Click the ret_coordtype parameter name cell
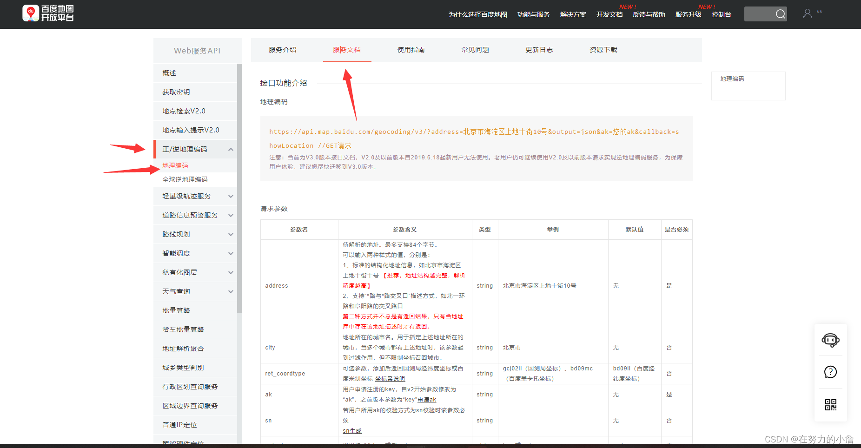Viewport: 861px width, 448px height. pos(299,374)
